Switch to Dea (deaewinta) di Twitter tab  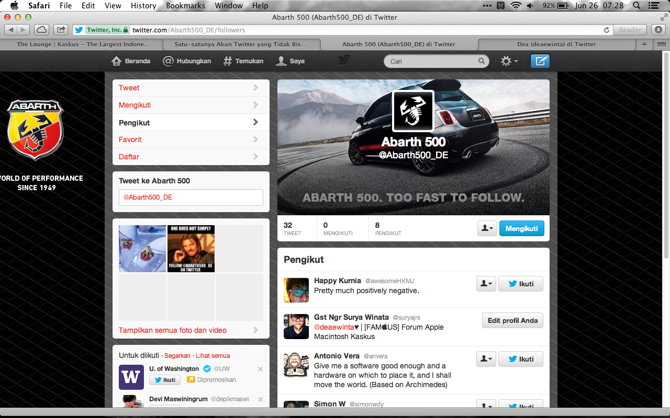click(556, 44)
